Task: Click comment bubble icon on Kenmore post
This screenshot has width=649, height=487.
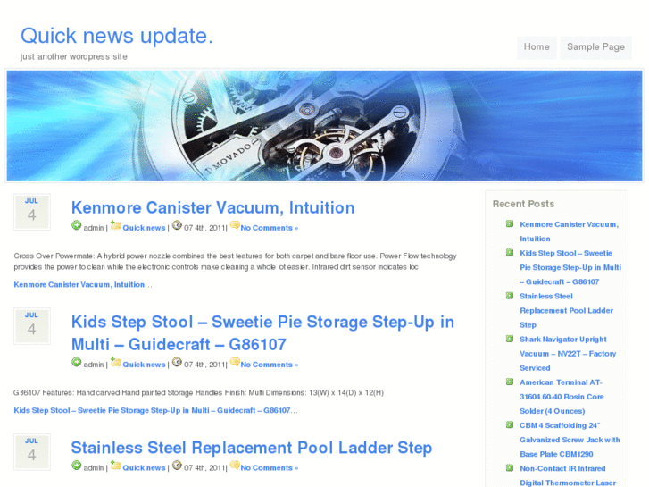Action: [x=235, y=225]
